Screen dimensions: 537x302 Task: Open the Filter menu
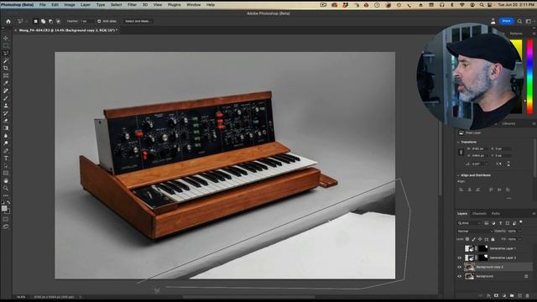click(x=132, y=5)
